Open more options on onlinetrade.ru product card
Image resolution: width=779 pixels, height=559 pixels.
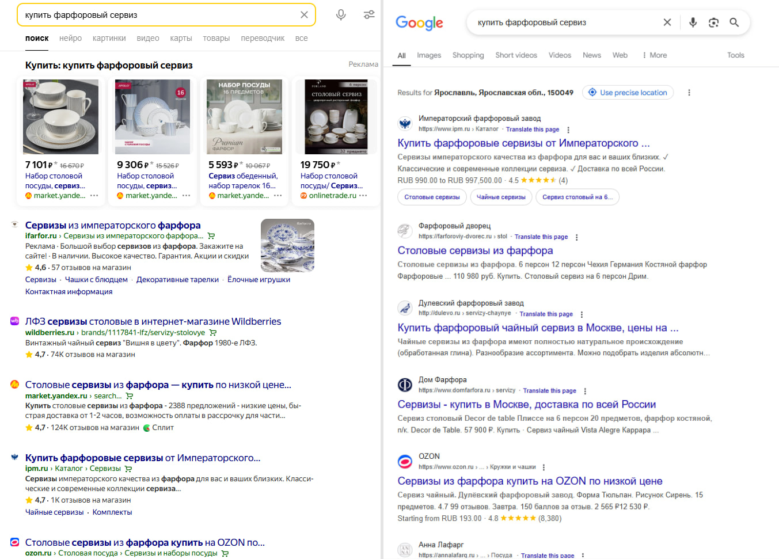(363, 196)
